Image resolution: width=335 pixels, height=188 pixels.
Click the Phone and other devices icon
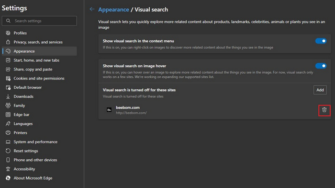[8, 160]
